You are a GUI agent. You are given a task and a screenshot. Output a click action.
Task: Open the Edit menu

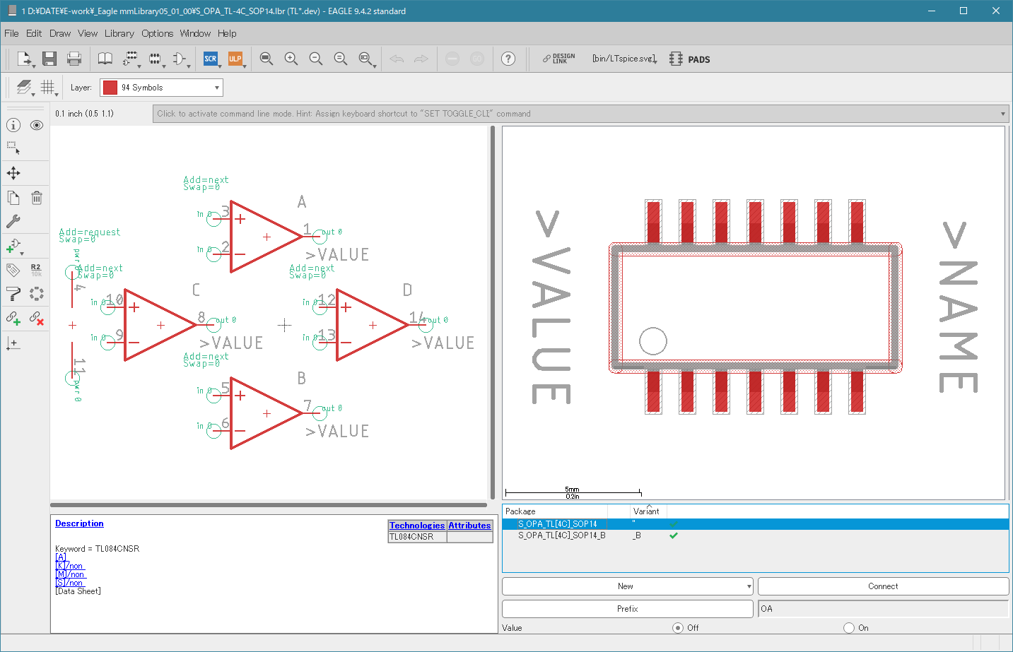[x=34, y=33]
